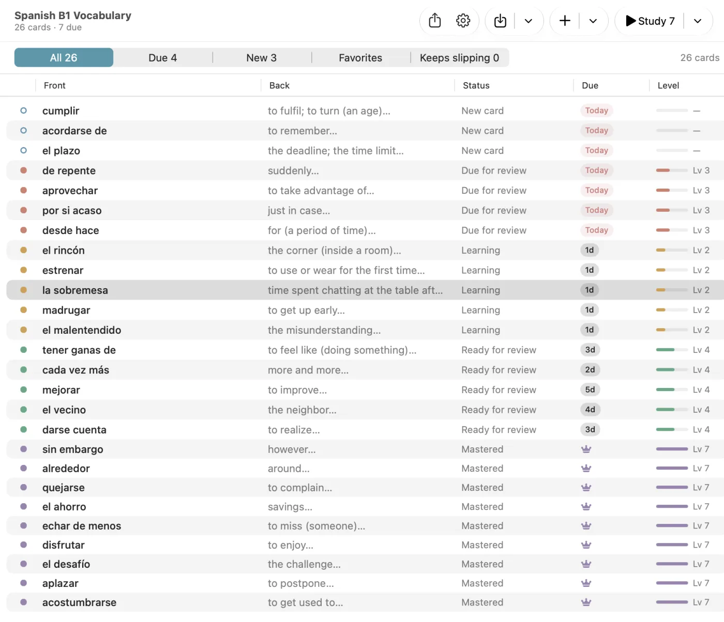Click the share/export deck icon

pos(435,21)
